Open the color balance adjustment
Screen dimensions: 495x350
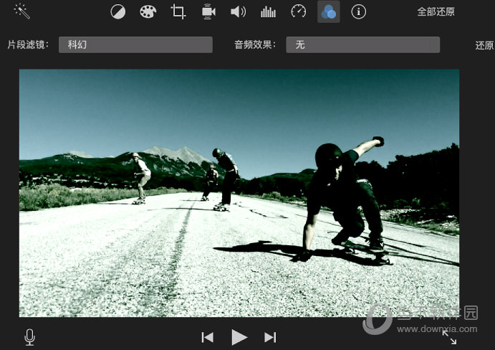pyautogui.click(x=117, y=11)
